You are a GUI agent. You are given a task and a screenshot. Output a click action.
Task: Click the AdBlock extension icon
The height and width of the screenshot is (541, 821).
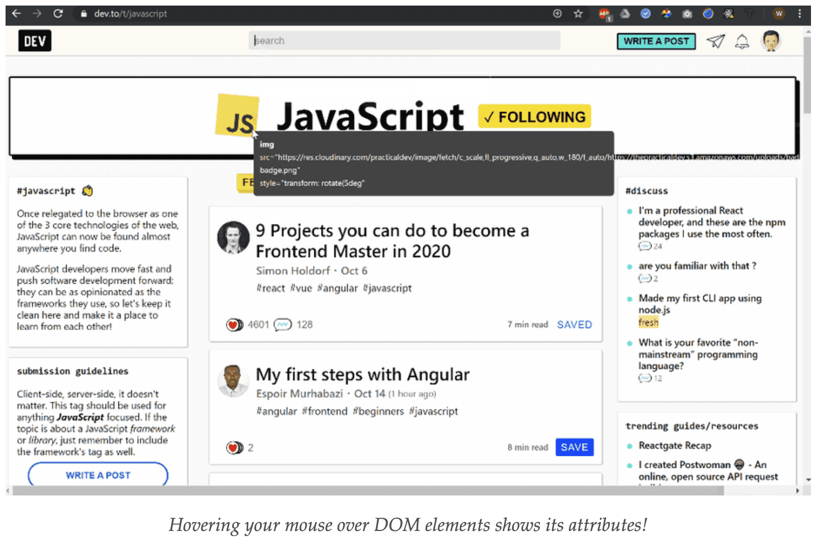click(x=604, y=14)
